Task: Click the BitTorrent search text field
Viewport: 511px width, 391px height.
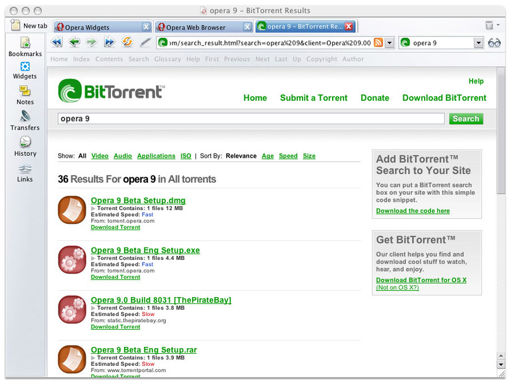Action: click(x=251, y=119)
